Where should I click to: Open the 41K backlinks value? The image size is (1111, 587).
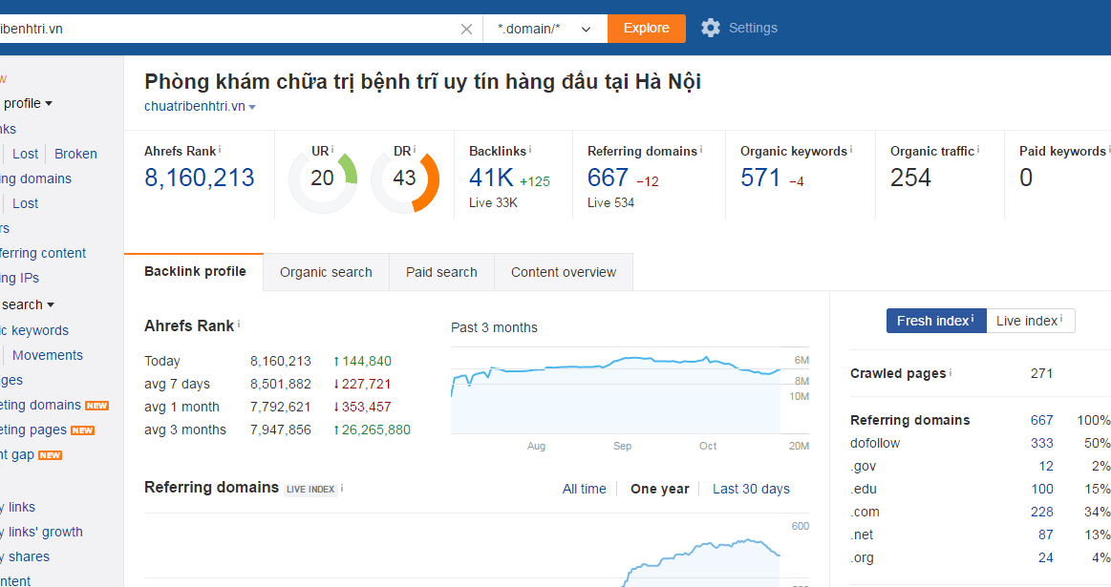tap(491, 177)
